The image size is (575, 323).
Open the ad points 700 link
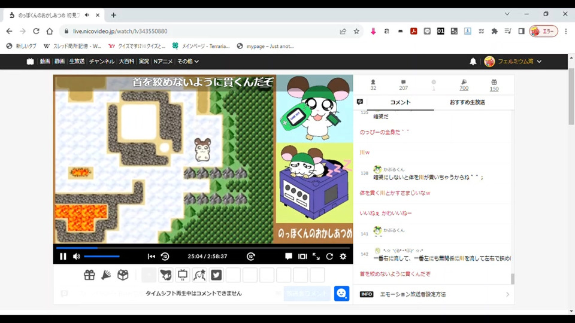pyautogui.click(x=464, y=85)
